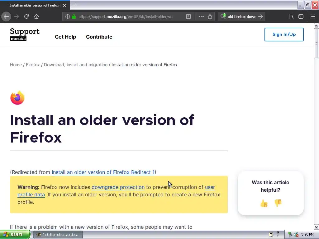Screen dimensions: 319x239
Task: Click the help question mark tray icon
Action: coord(271,235)
